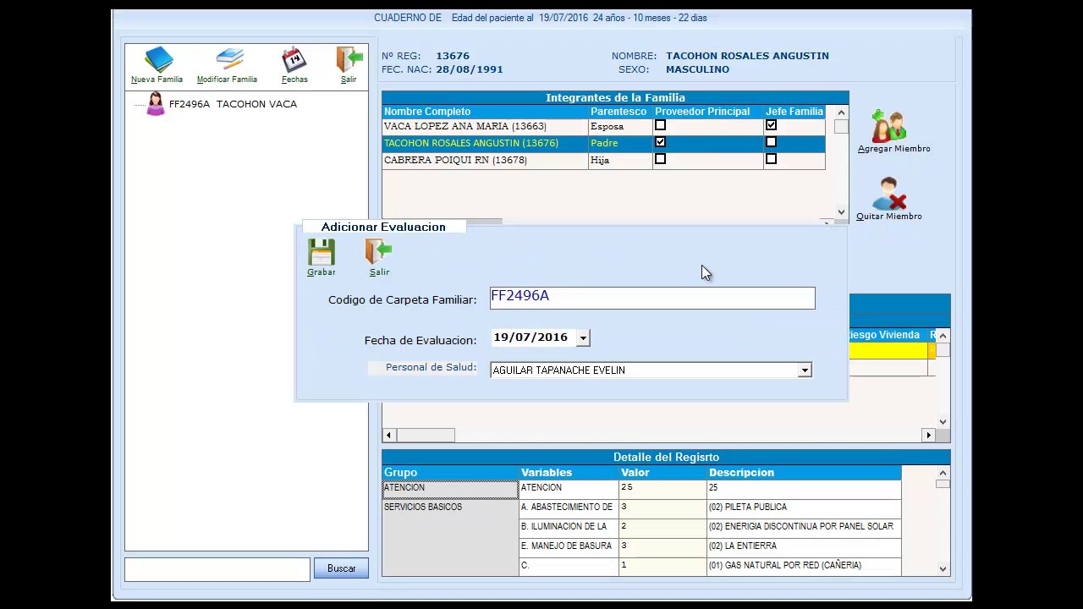Click the Padre parentesco cell
This screenshot has height=609, width=1083.
pyautogui.click(x=620, y=143)
